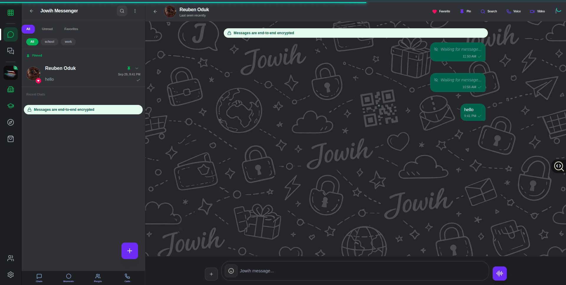Viewport: 566px width, 285px height.
Task: Click the books thumbnail in left sidebar
Action: (11, 73)
